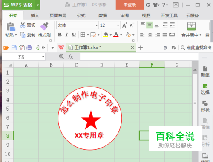
Task: Open the 审阅 tab
Action: [x=124, y=15]
